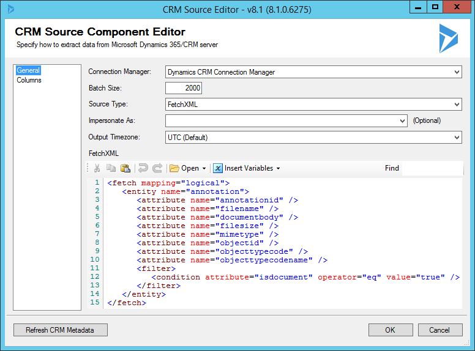Click the closing filter tag
This screenshot has width=475, height=351.
pyautogui.click(x=159, y=286)
